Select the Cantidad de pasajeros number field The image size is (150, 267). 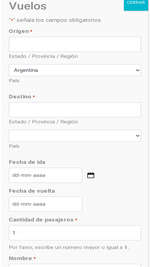coord(75,233)
